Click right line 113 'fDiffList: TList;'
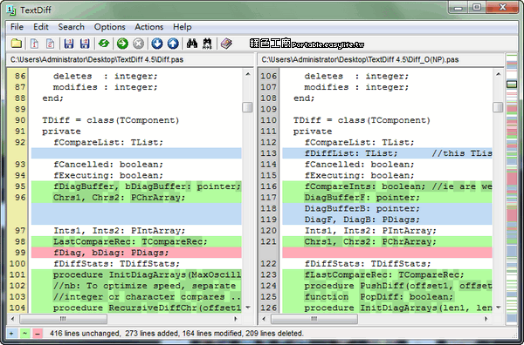524x345 pixels. pos(351,153)
